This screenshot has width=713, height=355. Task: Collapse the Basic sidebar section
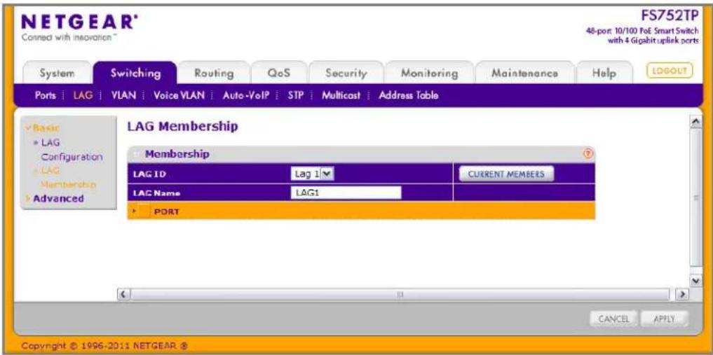pos(43,128)
